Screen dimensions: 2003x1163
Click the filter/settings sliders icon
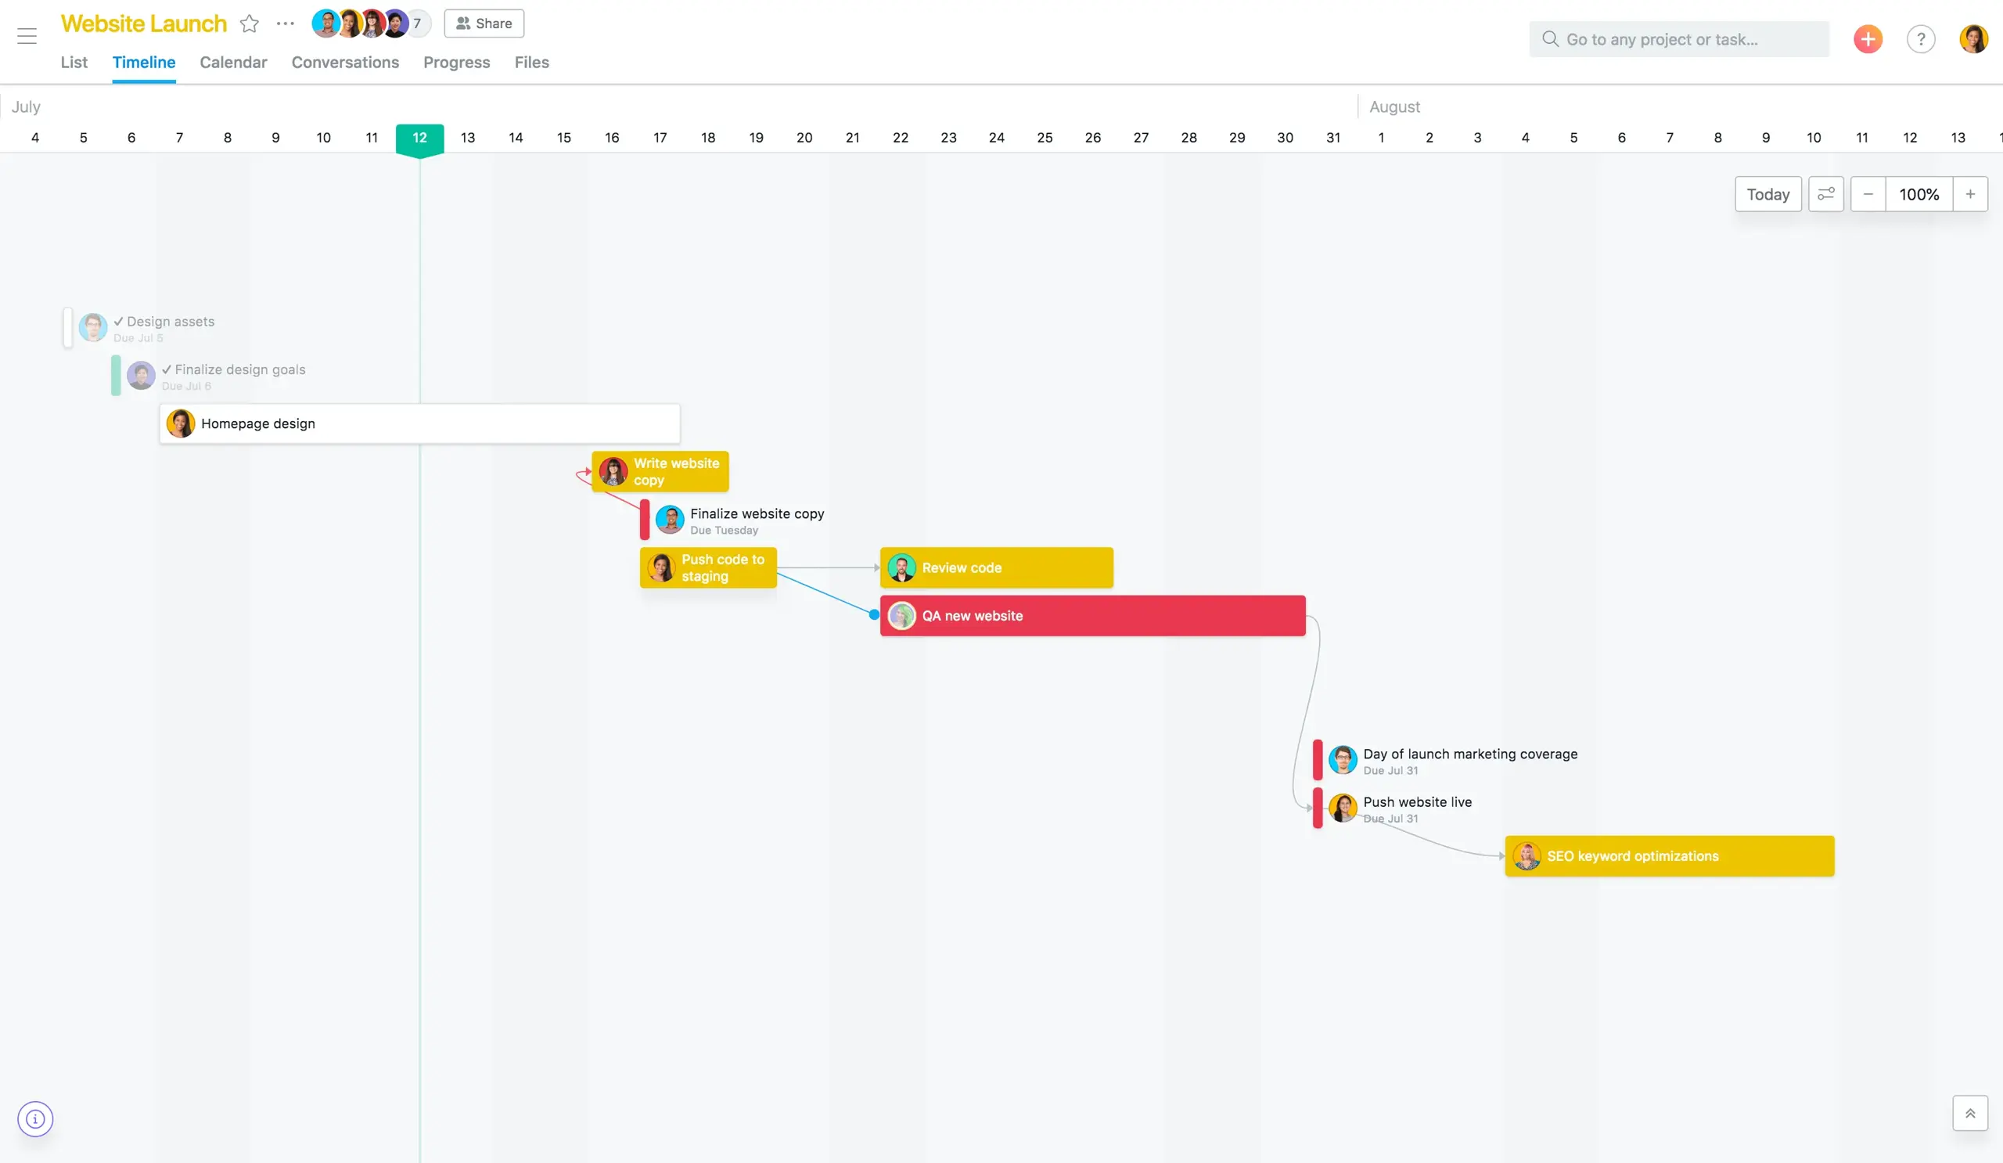pos(1826,194)
